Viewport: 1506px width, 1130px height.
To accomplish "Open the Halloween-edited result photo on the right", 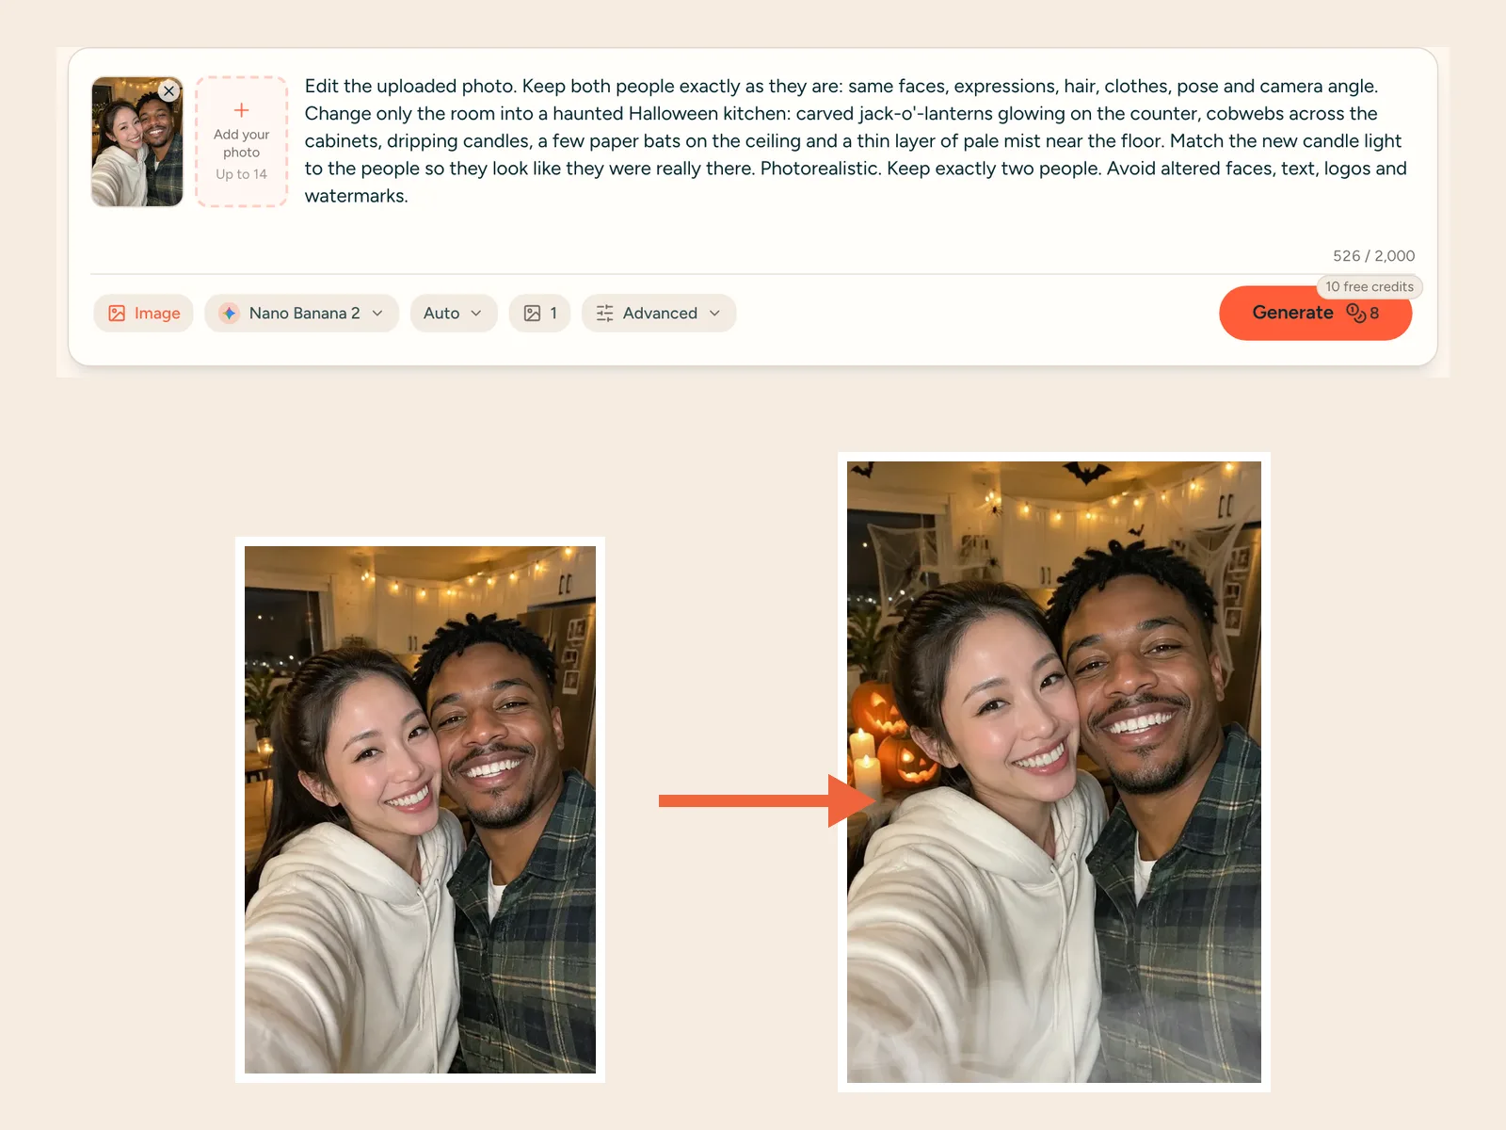I will 1054,772.
